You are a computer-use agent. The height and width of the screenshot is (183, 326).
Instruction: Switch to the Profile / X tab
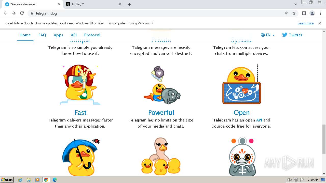tap(93, 4)
